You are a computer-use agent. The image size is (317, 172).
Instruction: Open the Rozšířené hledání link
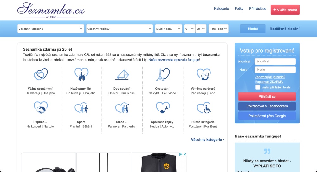pos(284,29)
